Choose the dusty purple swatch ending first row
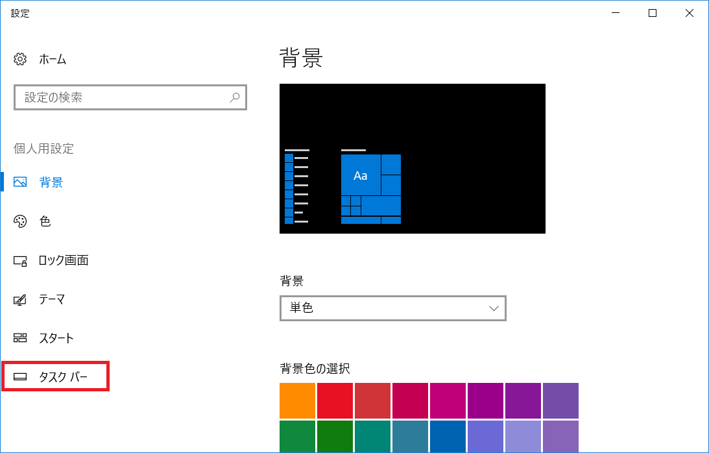709x453 pixels. 560,400
